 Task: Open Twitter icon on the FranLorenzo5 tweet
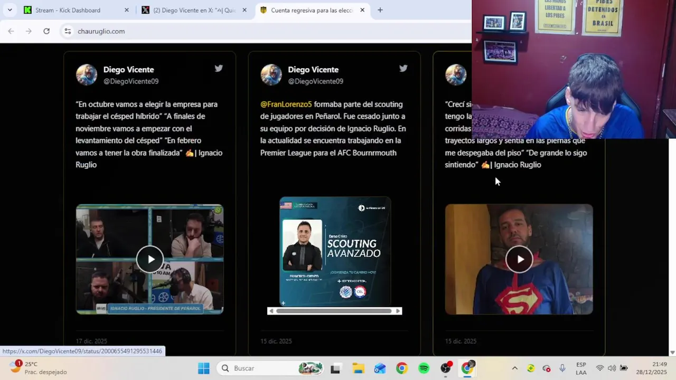tap(403, 68)
